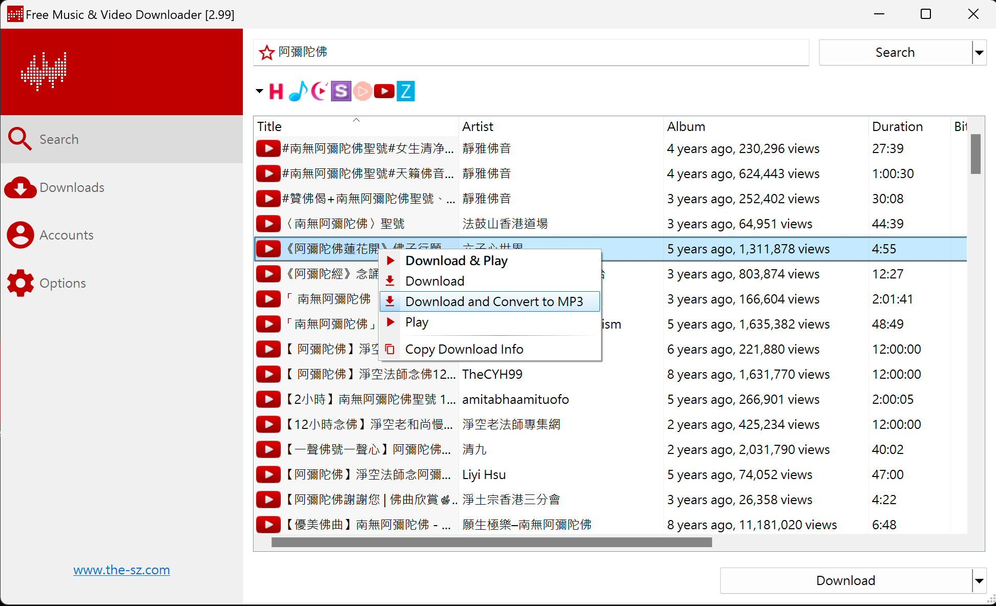Click the star favorite icon in search box

[x=266, y=52]
